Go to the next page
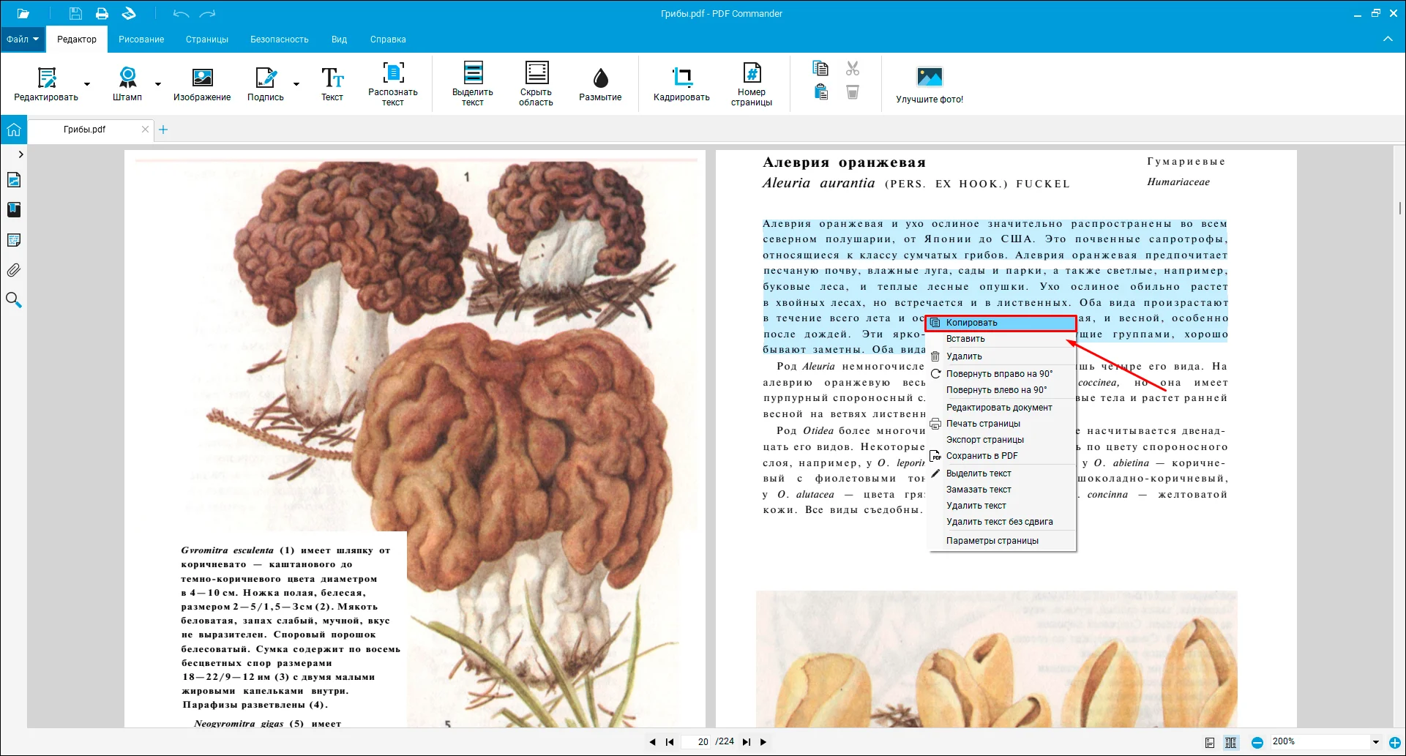The image size is (1406, 756). [763, 742]
